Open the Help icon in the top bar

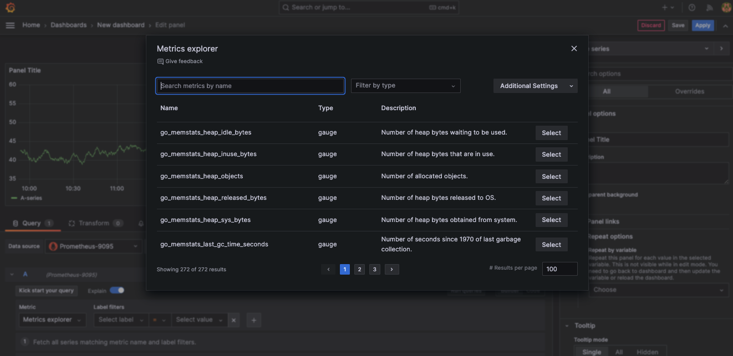(x=693, y=7)
